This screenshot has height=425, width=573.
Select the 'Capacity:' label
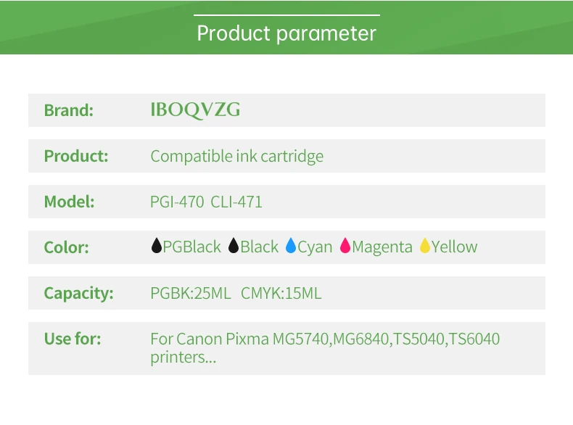coord(79,293)
